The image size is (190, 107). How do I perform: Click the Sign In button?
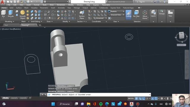[141, 2]
